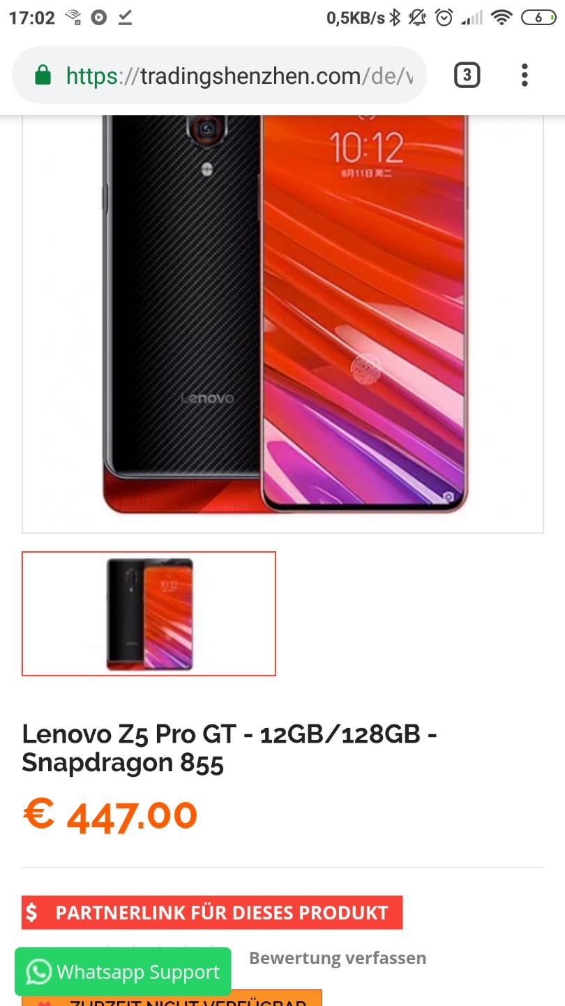Tap the € 447.00 price
Viewport: 565px width, 1006px height.
(110, 815)
